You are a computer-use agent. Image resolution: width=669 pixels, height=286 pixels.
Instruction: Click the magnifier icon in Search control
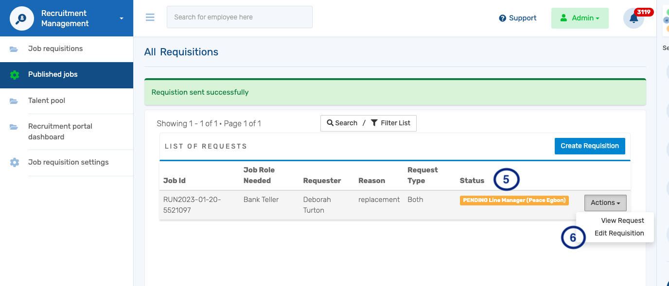pyautogui.click(x=331, y=123)
